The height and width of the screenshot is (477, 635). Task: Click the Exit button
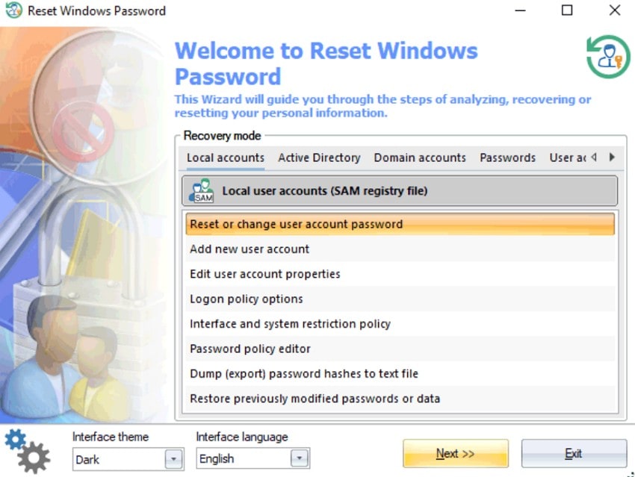(574, 453)
